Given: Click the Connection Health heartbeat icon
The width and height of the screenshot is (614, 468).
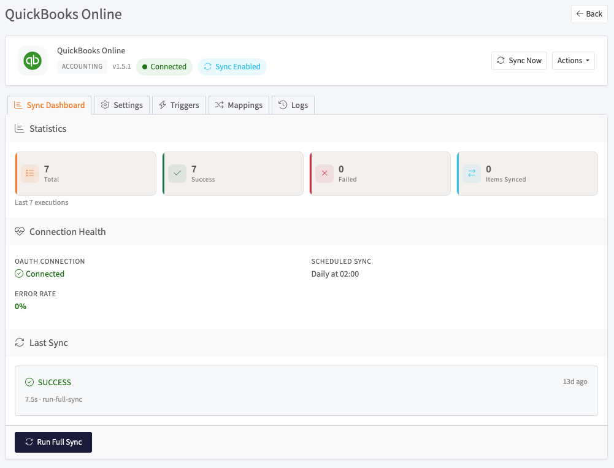Looking at the screenshot, I should point(20,231).
